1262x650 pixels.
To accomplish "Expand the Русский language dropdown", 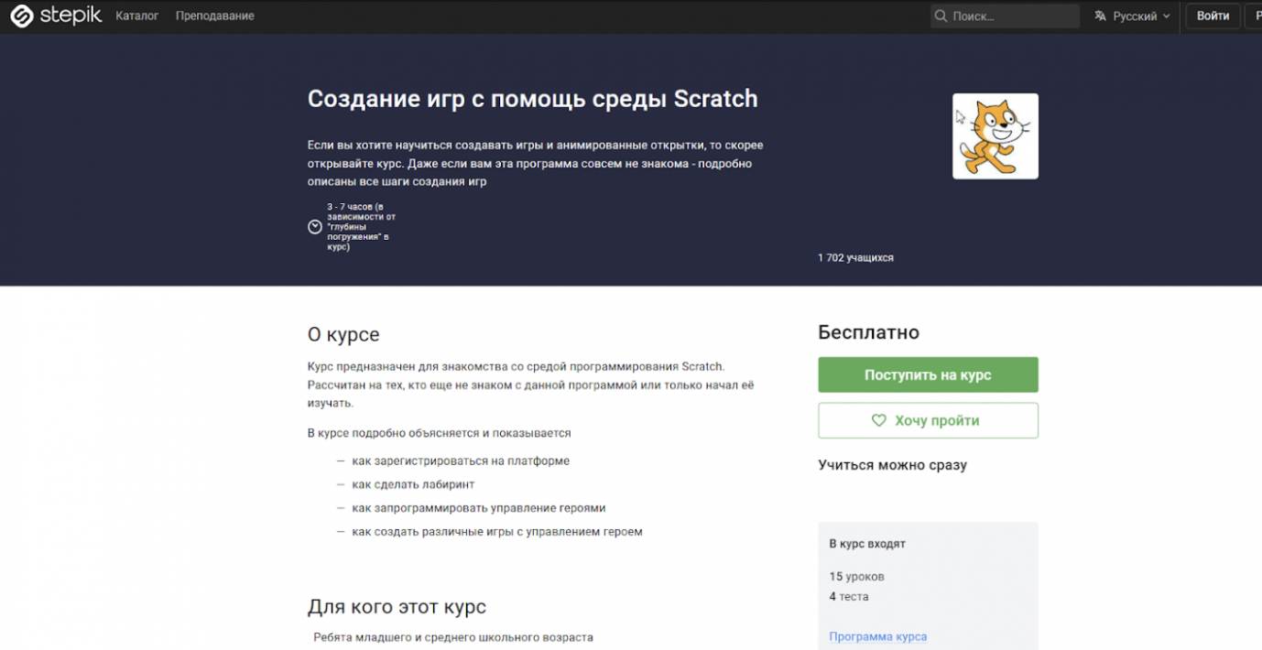I will pos(1133,16).
